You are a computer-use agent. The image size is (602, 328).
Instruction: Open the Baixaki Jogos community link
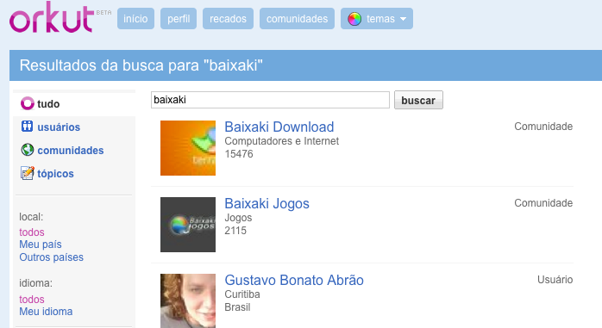[267, 203]
